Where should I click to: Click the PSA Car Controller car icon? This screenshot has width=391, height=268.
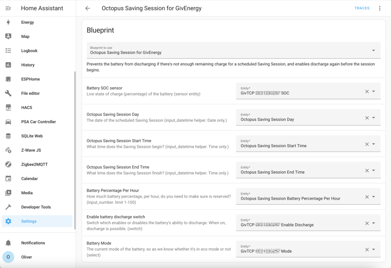point(8,122)
